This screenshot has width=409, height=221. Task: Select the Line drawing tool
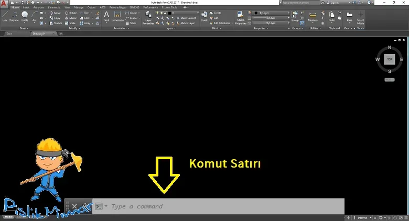click(5, 16)
